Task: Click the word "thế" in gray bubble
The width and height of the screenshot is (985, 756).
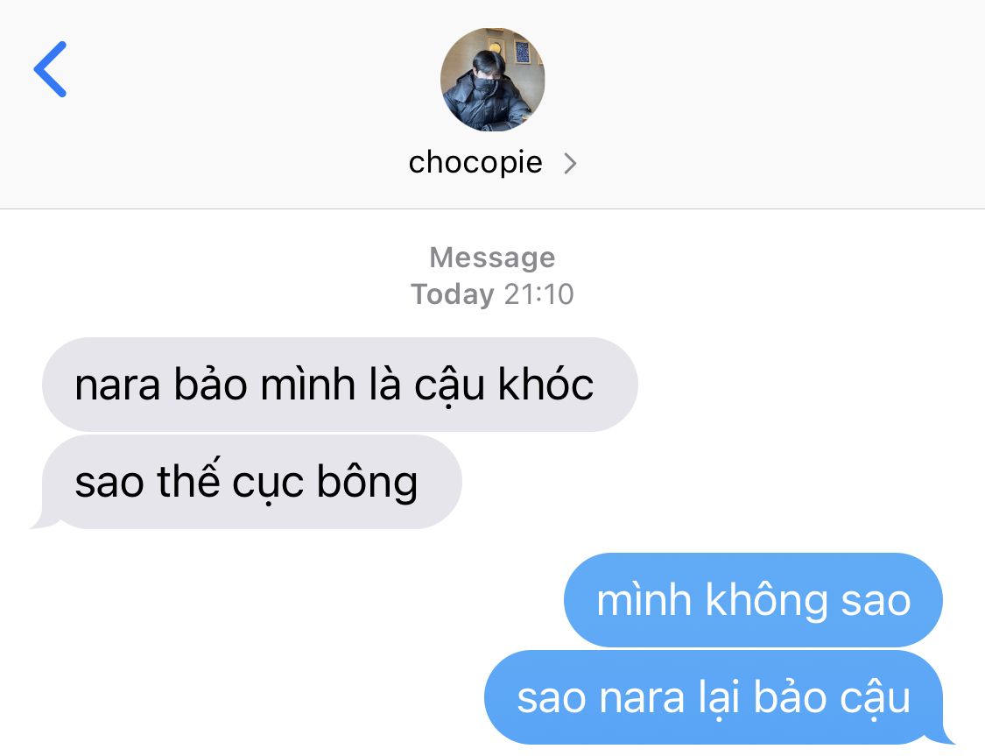Action: click(188, 481)
